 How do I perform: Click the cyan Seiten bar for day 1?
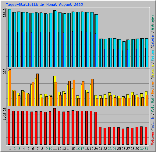coord(10,38)
